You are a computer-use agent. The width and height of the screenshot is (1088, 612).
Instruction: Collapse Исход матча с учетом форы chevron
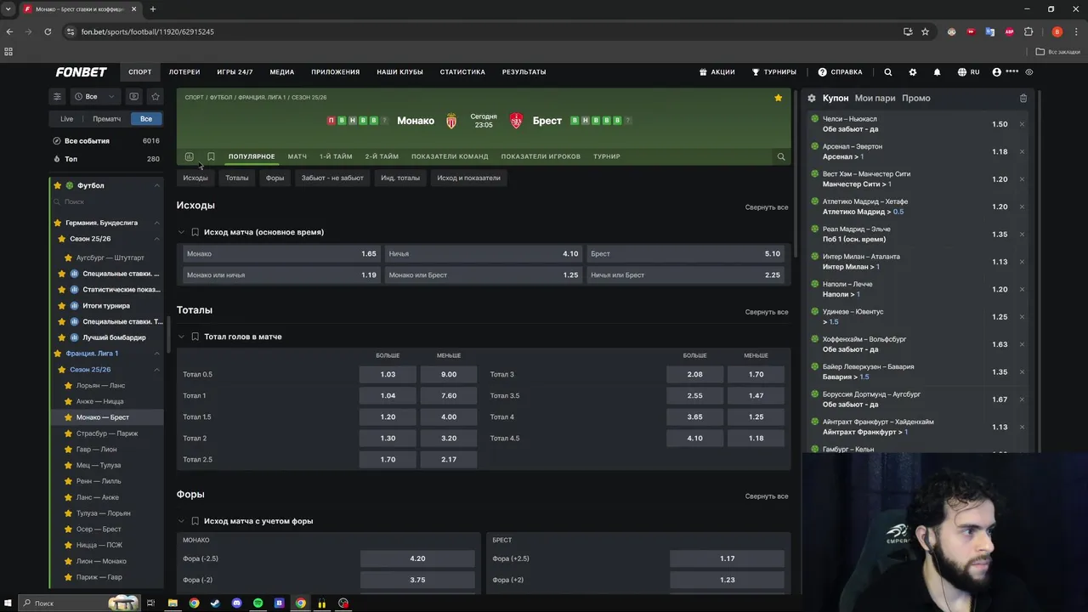[181, 521]
